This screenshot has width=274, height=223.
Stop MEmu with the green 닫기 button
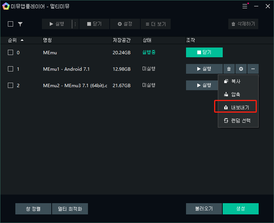click(x=204, y=52)
